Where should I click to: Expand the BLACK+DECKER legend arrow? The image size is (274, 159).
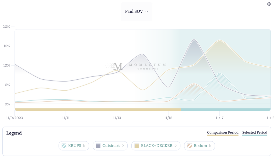176,146
